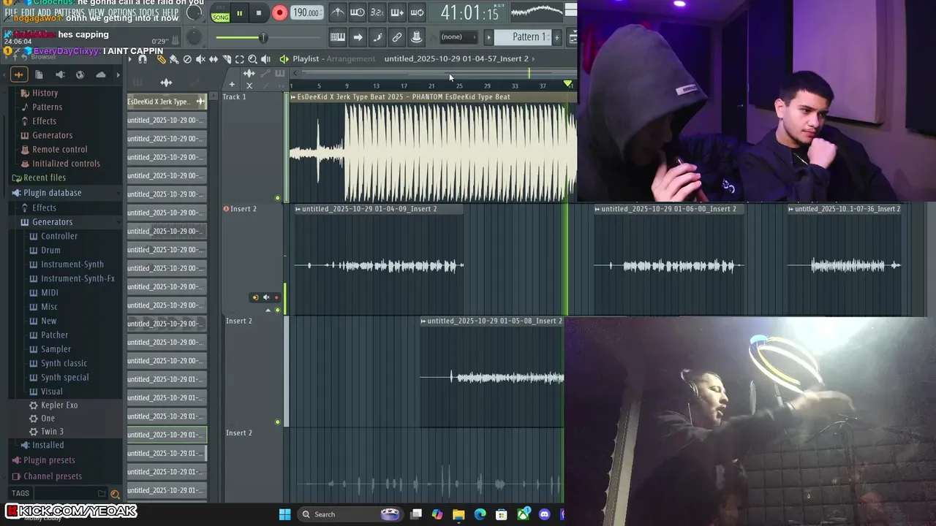Pause playback with the pause button
The width and height of the screenshot is (936, 526).
pos(239,13)
